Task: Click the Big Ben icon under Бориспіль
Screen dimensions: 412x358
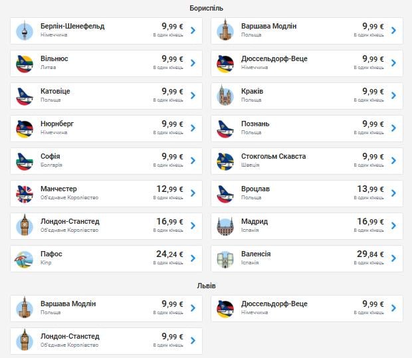Action: point(25,226)
